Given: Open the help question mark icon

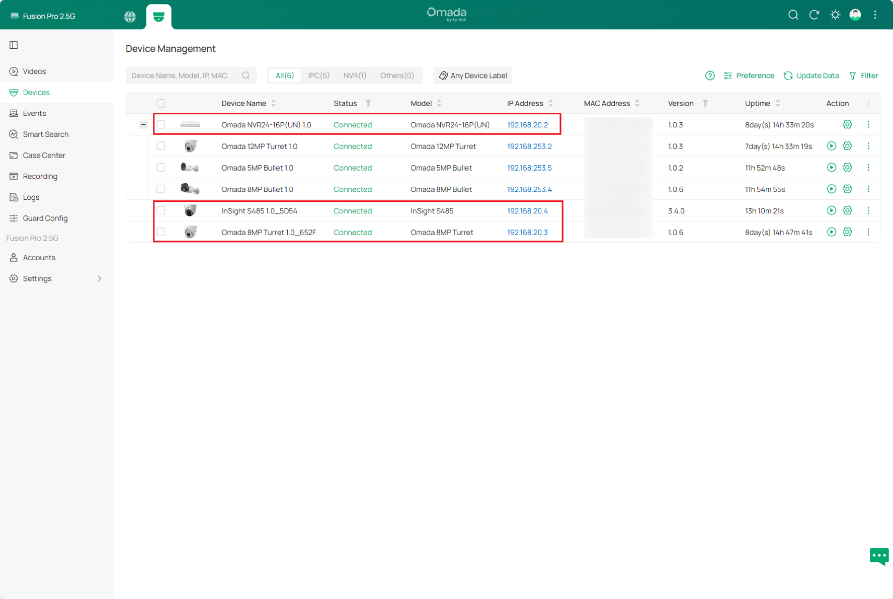Looking at the screenshot, I should click(x=710, y=76).
